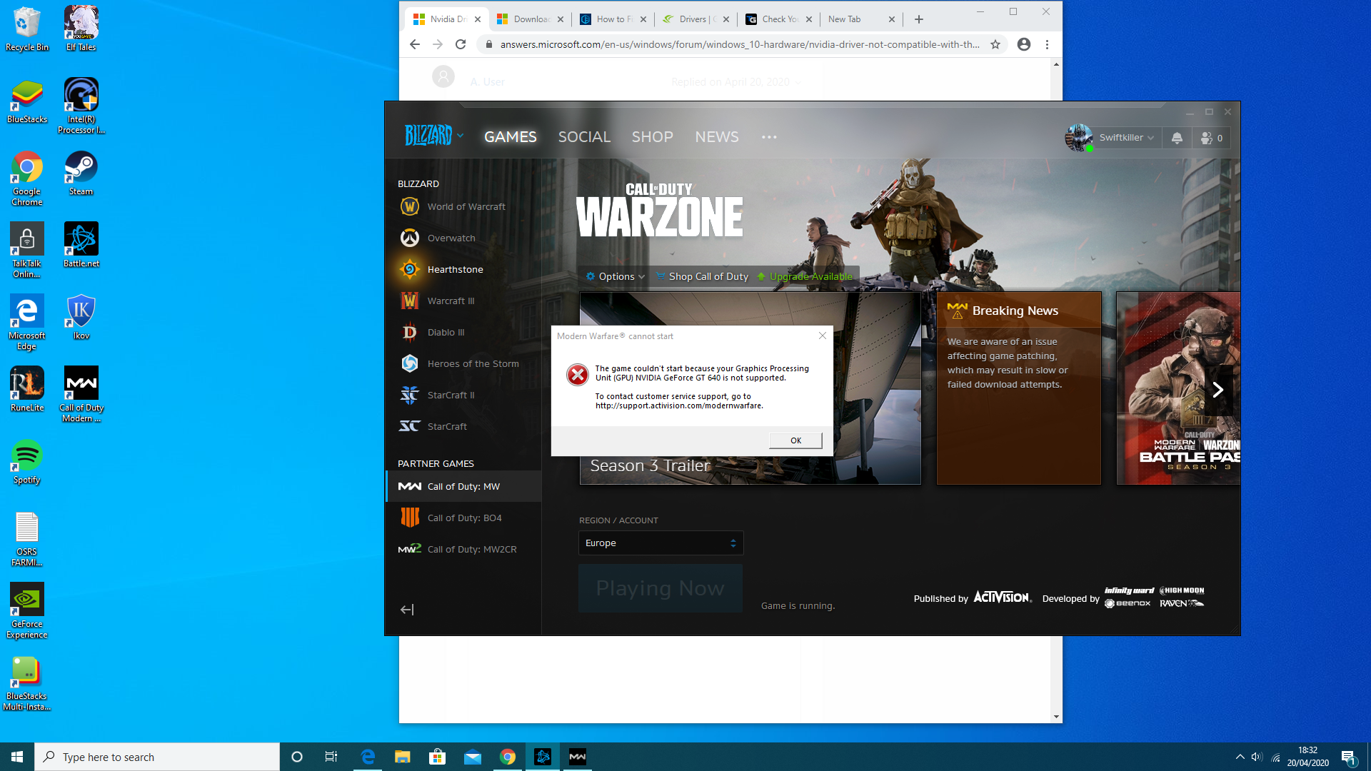
Task: Open Steam desktop shortcut
Action: click(x=81, y=173)
